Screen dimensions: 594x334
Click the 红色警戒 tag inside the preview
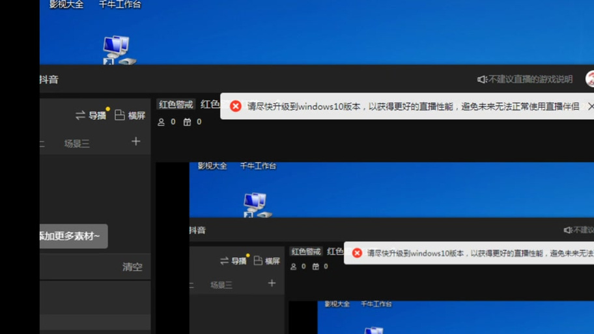(306, 252)
